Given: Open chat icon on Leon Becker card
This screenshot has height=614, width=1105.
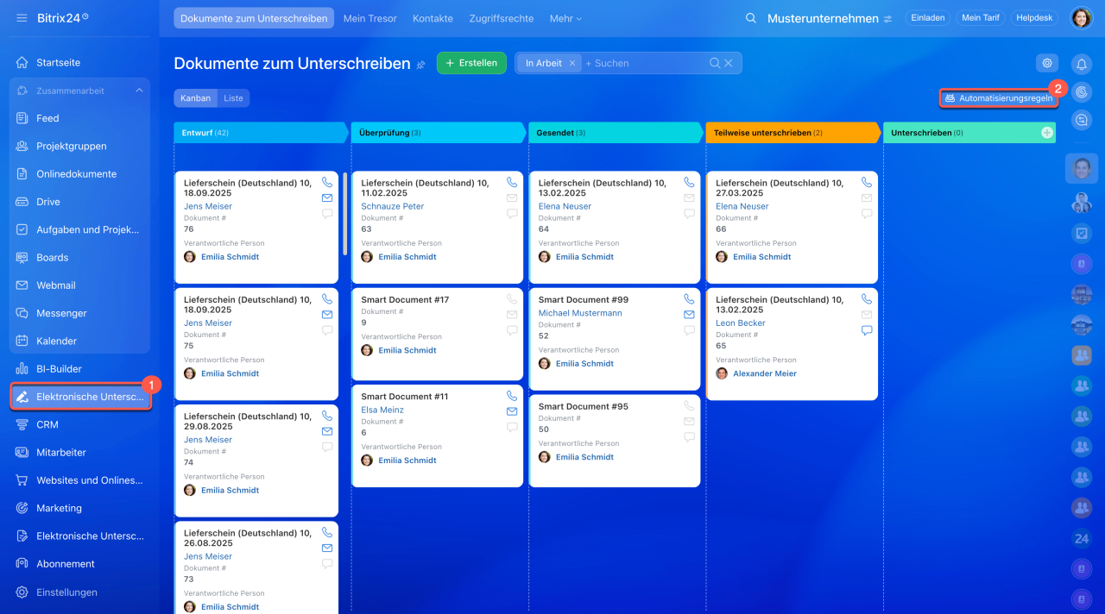Looking at the screenshot, I should pos(867,330).
